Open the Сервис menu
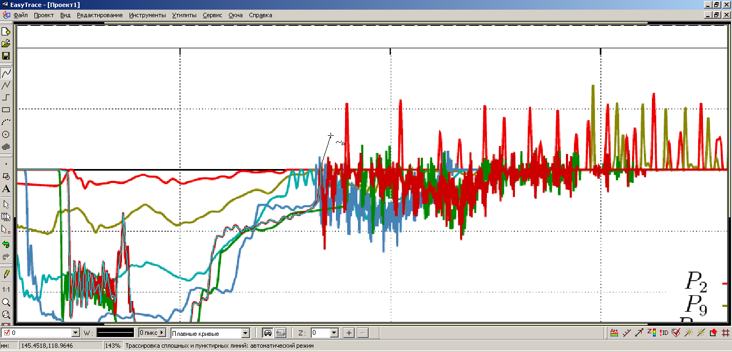Image resolution: width=732 pixels, height=352 pixels. tap(212, 15)
